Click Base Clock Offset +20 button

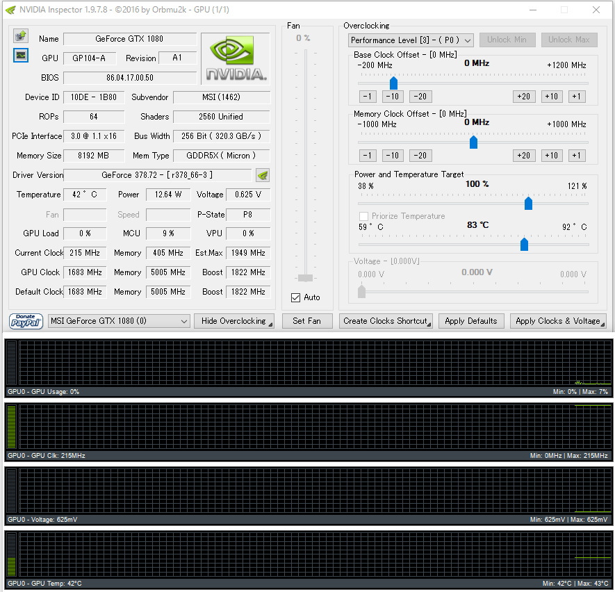(x=524, y=97)
